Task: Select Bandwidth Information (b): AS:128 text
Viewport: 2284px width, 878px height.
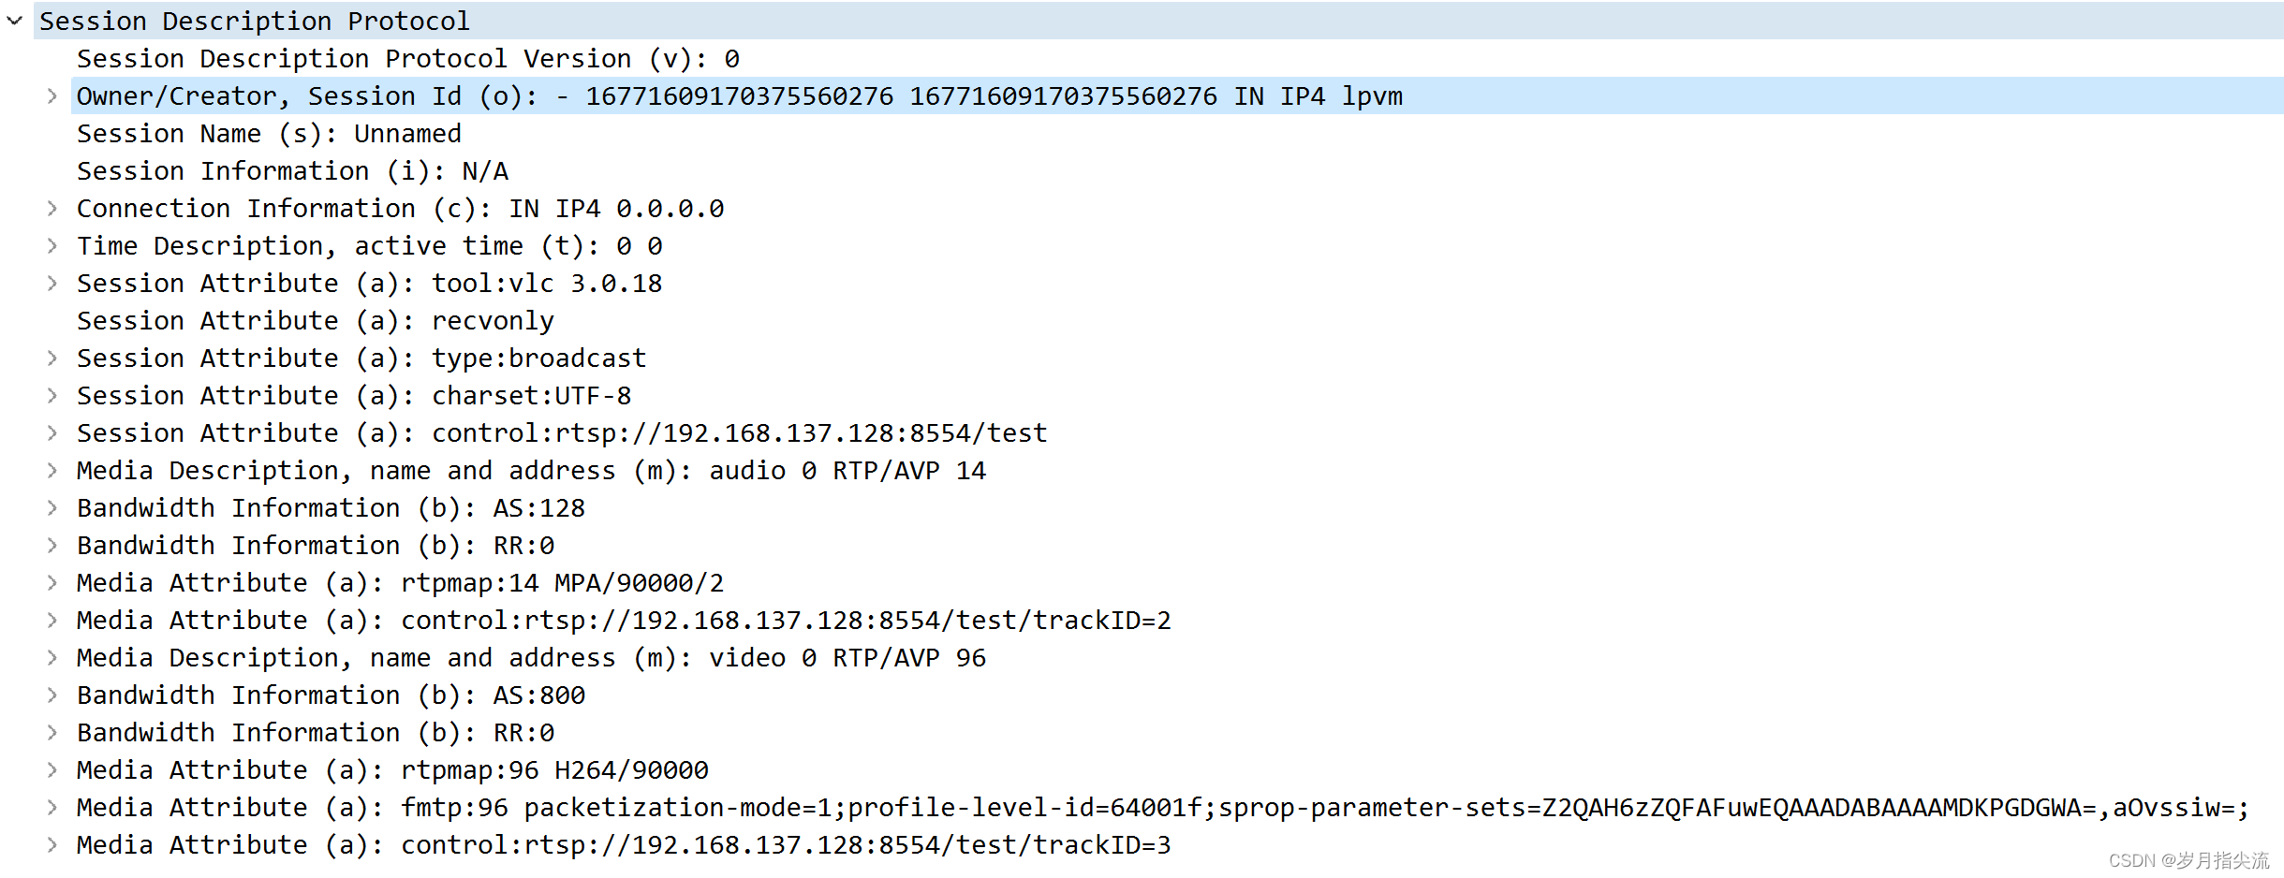Action: tap(331, 508)
